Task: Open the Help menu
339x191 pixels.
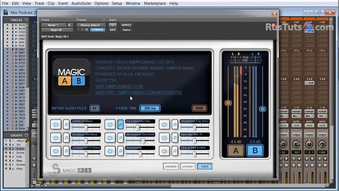Action: point(174,4)
